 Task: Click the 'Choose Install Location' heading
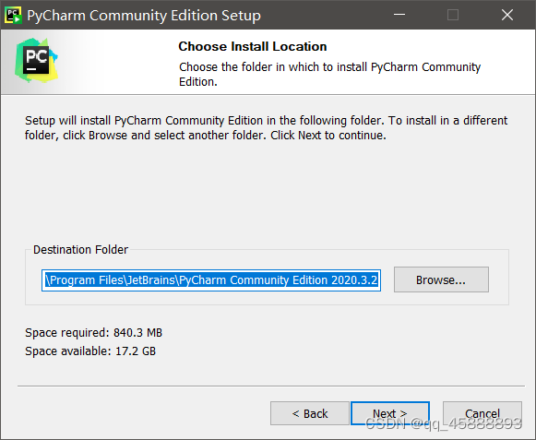(252, 46)
